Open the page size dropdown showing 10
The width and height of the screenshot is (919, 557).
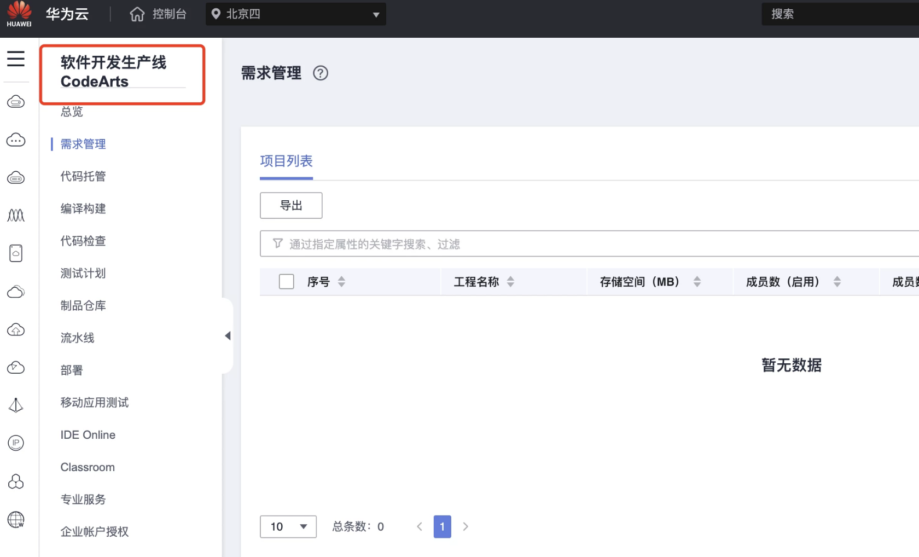[x=288, y=526]
